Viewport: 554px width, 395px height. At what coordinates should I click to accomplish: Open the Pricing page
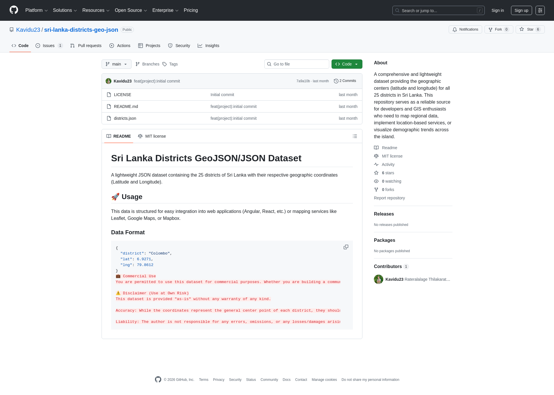click(x=191, y=10)
